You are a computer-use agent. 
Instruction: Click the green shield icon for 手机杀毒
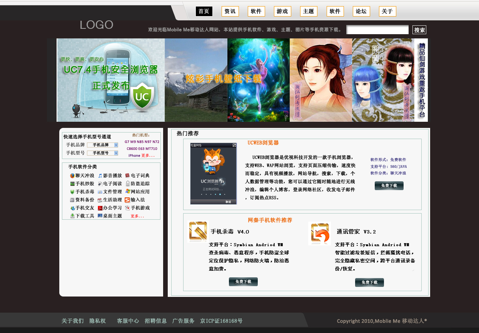click(72, 192)
